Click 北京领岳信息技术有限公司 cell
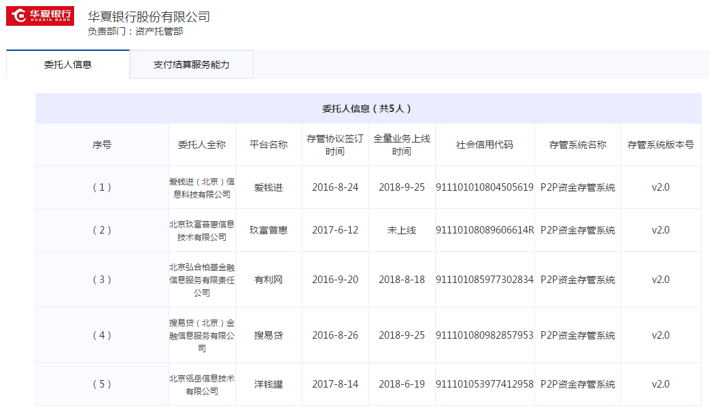 coord(202,384)
